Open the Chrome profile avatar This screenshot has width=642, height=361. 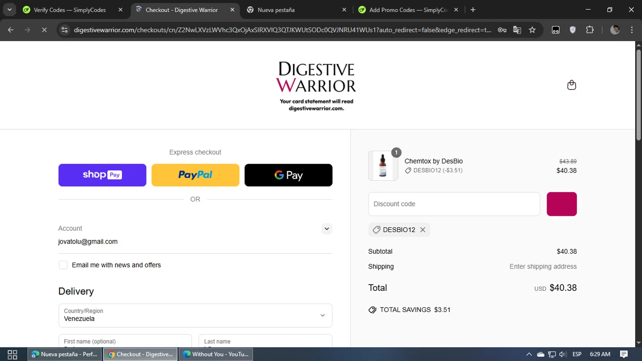tap(615, 30)
